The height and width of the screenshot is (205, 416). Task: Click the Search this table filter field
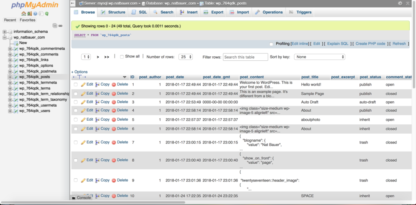[245, 57]
